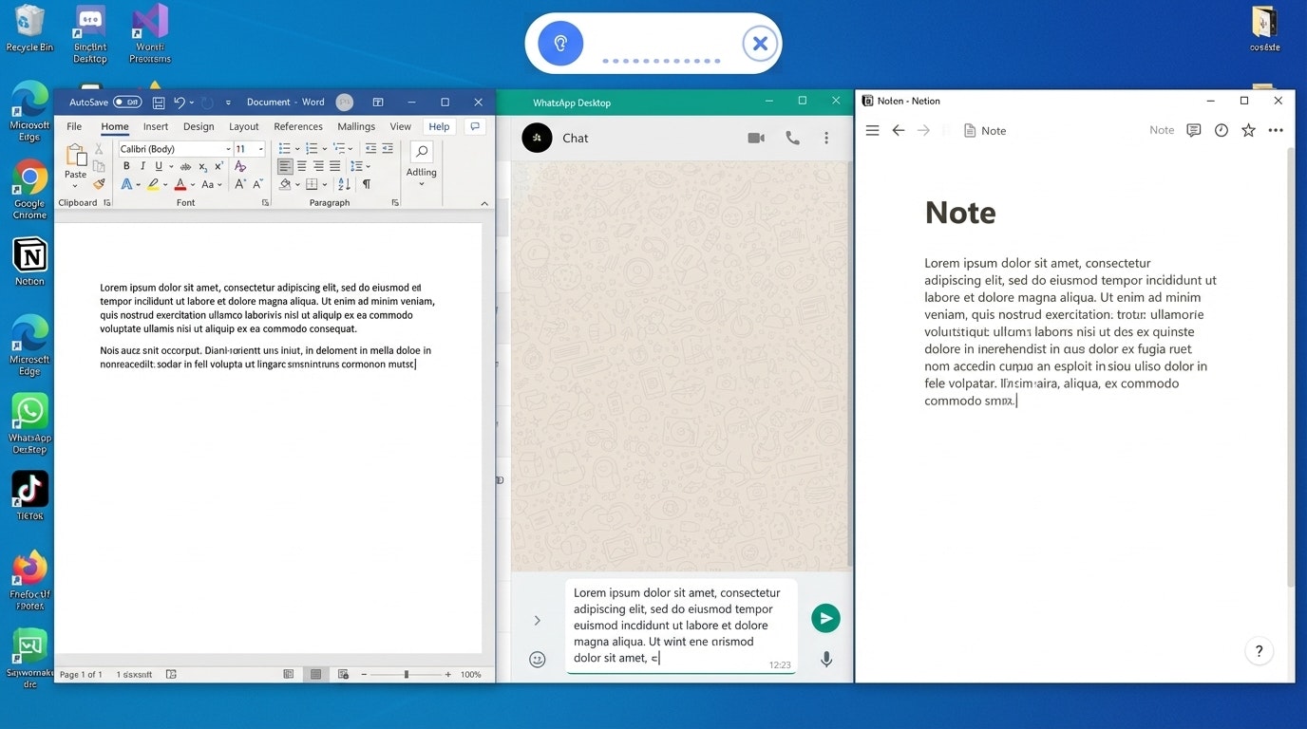Open the voice message microphone in WhatsApp

pos(825,659)
